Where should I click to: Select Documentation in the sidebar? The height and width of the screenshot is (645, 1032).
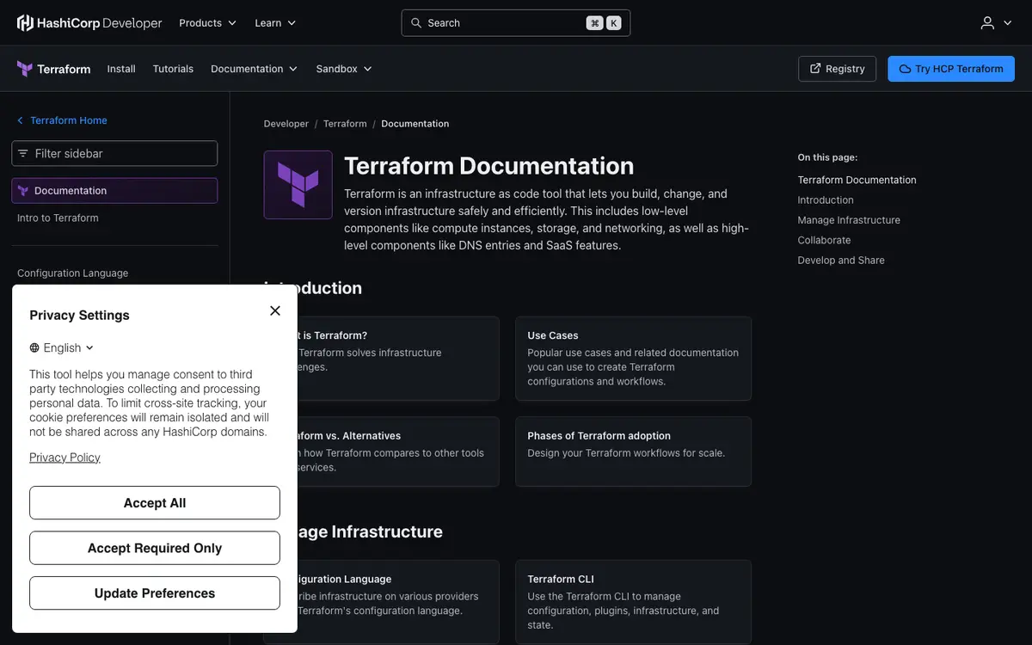[x=114, y=191]
